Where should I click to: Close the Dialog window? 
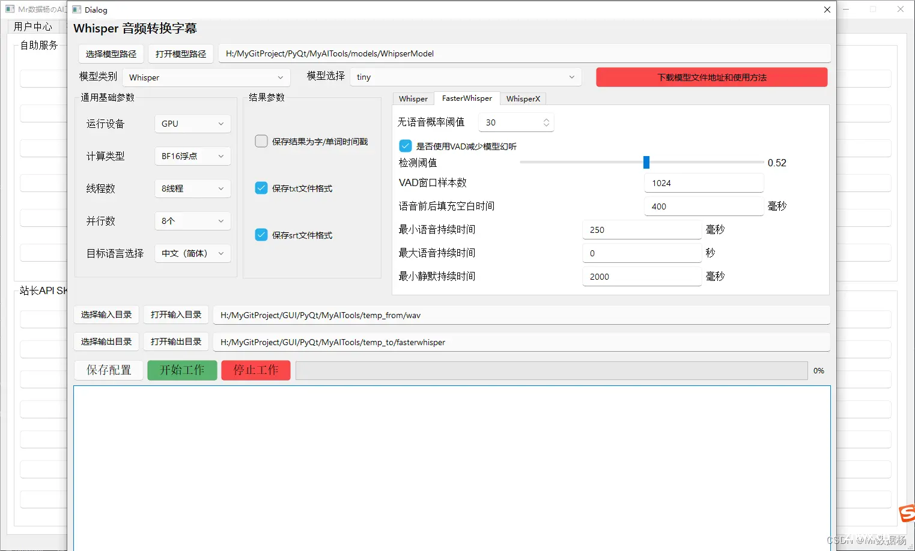(x=827, y=10)
